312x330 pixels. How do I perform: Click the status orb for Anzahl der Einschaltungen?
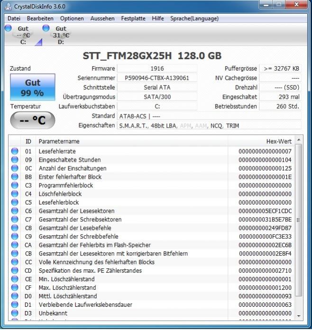tap(15, 168)
